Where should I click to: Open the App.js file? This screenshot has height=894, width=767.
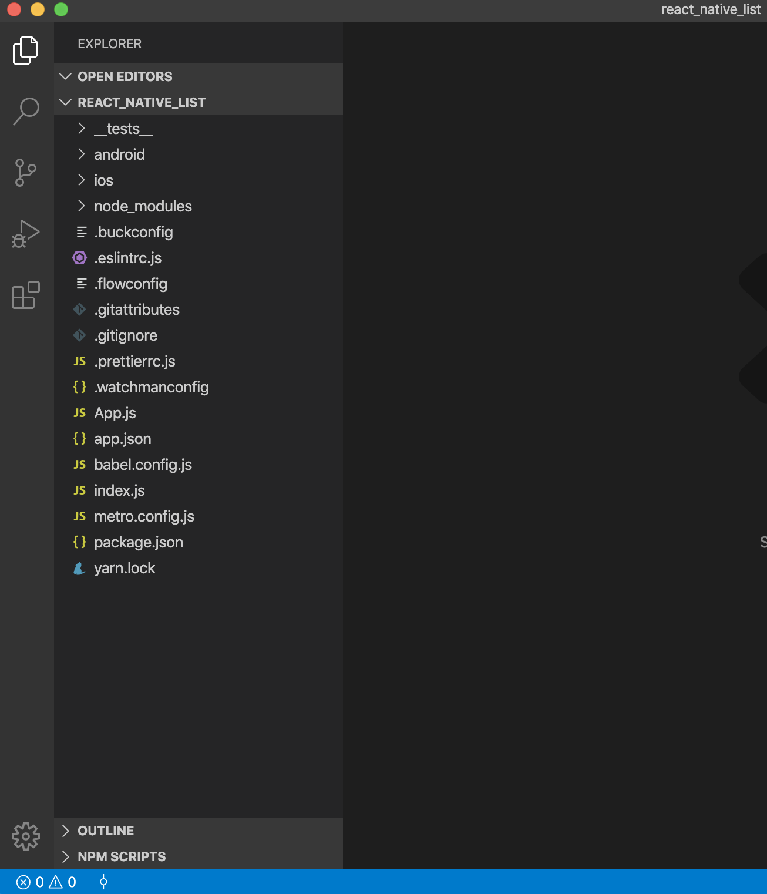[x=199, y=412]
